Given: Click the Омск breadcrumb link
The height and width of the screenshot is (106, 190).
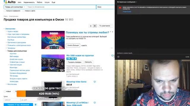Looking at the screenshot, I should (5, 16).
